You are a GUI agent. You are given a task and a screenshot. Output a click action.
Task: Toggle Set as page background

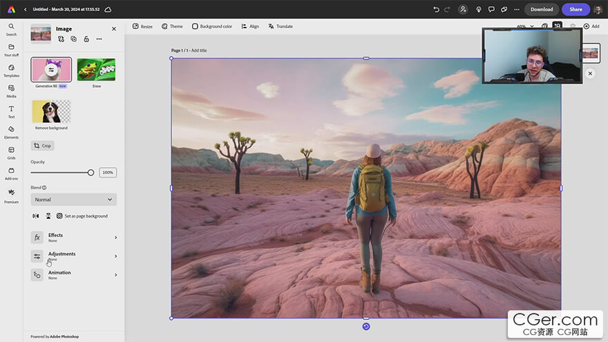pos(82,216)
